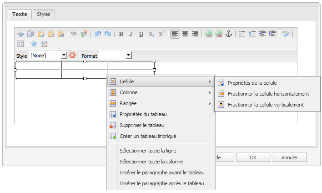Click the Paste clipboard icon
This screenshot has width=322, height=193.
[x=40, y=34]
